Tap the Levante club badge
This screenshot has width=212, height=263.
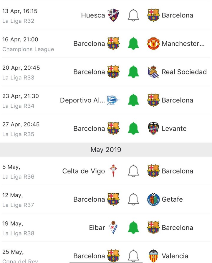pos(153,128)
